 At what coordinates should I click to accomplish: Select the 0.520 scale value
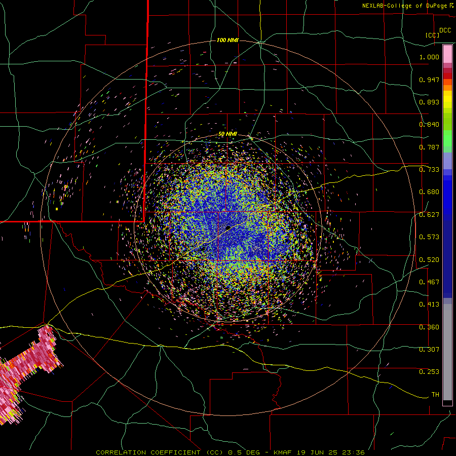point(429,260)
